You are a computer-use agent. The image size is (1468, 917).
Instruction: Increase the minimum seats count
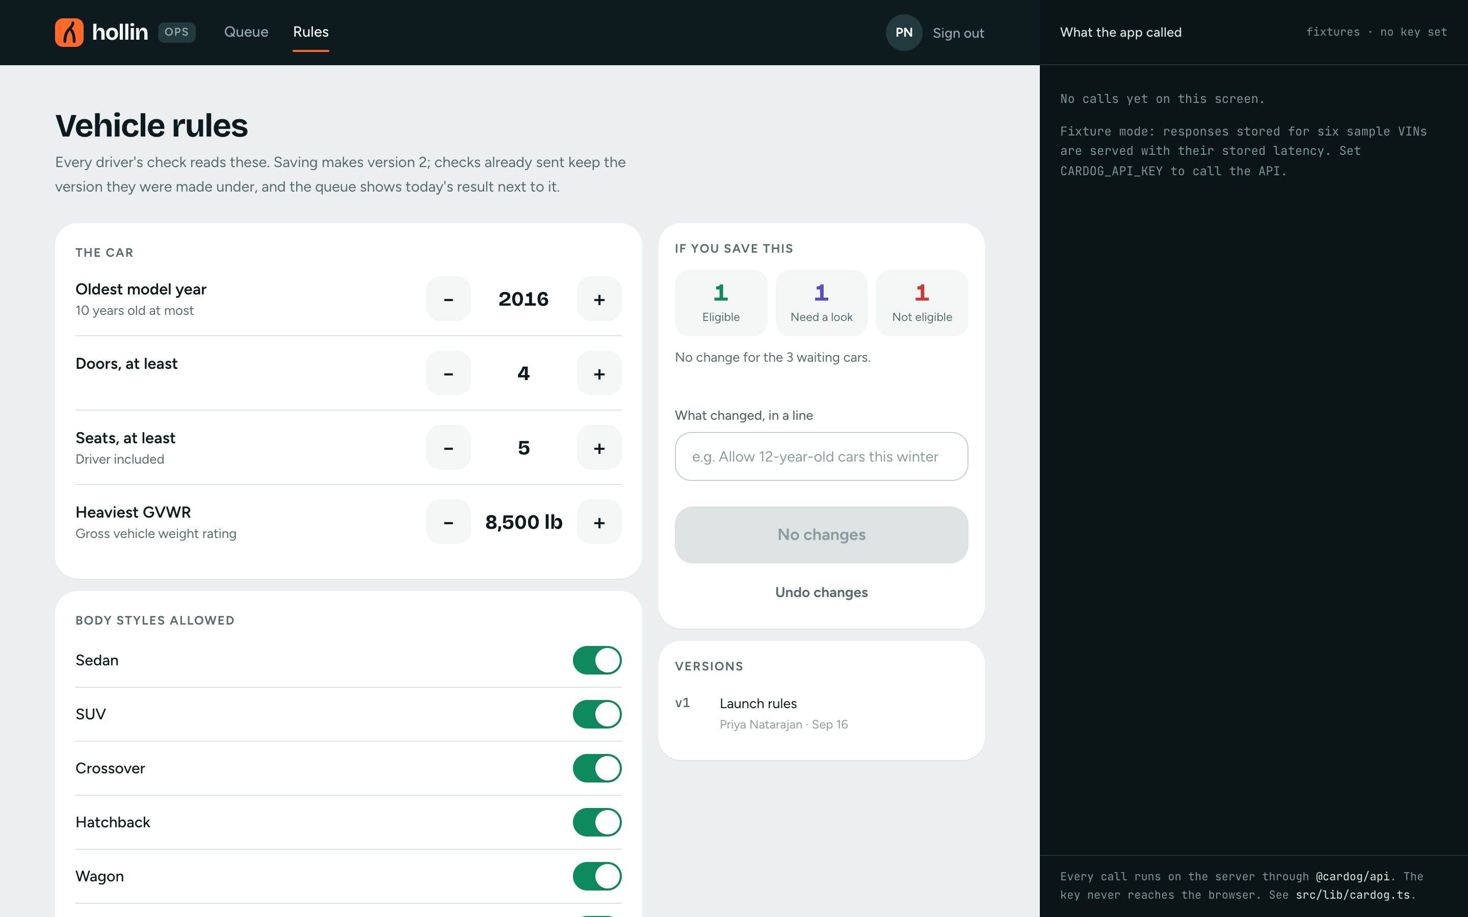(599, 448)
